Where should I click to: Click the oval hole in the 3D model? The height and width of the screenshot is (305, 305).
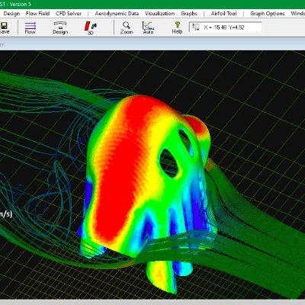(169, 163)
